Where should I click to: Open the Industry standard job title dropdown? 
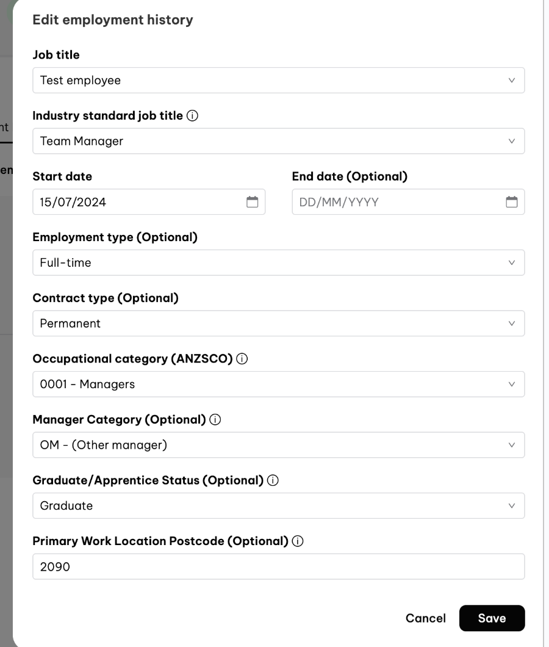[x=278, y=141]
